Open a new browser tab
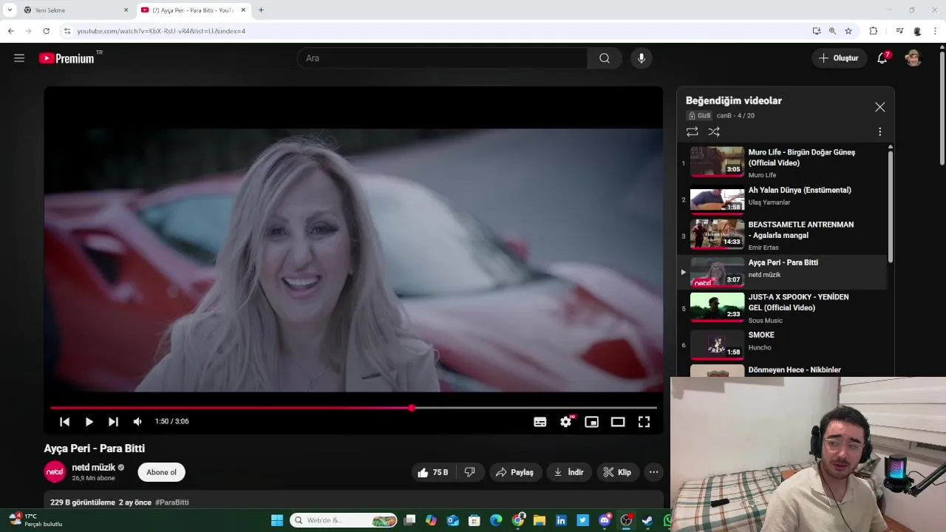This screenshot has width=946, height=532. point(261,10)
